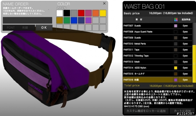Viewport: 196px width, 116px height.
Task: Click the brown swatch in PARTS15 row
Action: [175, 74]
